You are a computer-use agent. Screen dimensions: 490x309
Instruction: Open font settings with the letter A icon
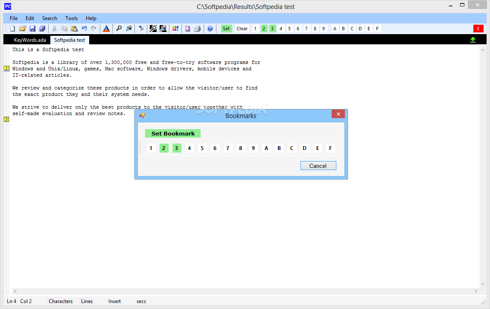(106, 29)
